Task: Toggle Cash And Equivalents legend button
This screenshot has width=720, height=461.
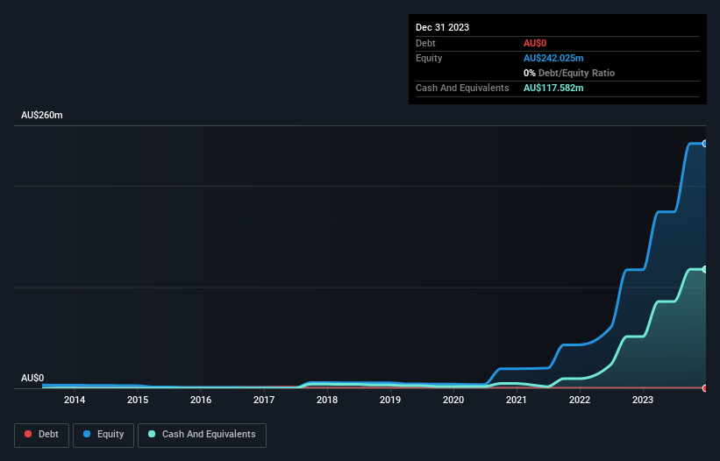Action: [202, 435]
